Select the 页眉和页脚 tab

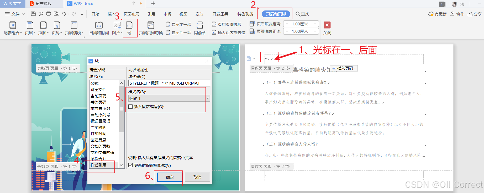click(276, 14)
